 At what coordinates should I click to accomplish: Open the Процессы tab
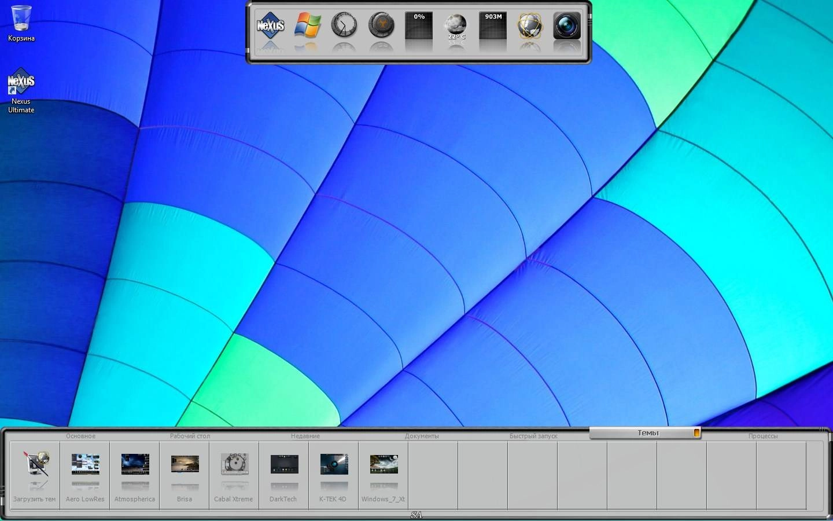(762, 436)
